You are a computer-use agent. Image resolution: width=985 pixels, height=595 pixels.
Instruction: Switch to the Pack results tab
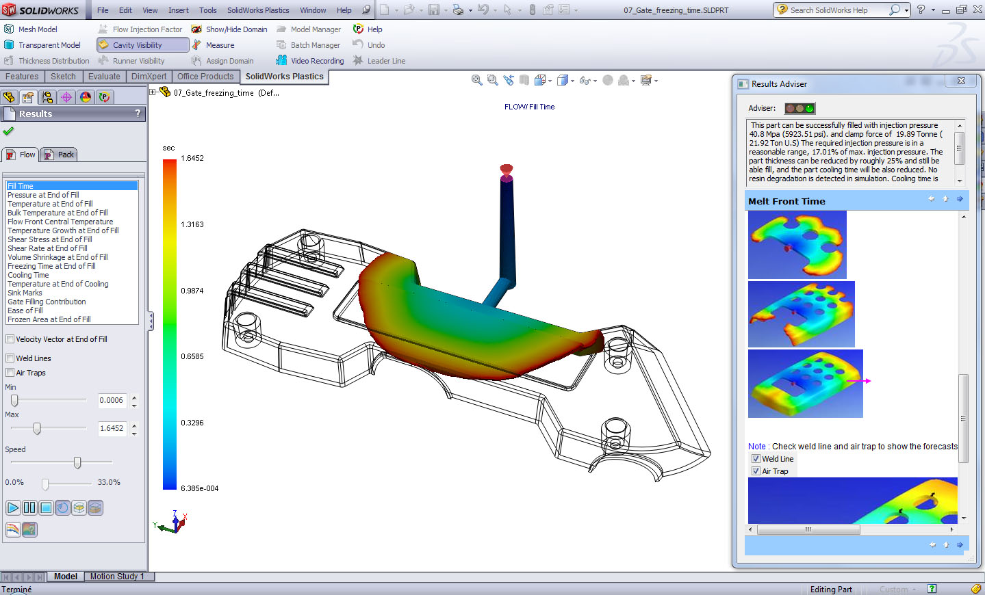click(x=58, y=154)
